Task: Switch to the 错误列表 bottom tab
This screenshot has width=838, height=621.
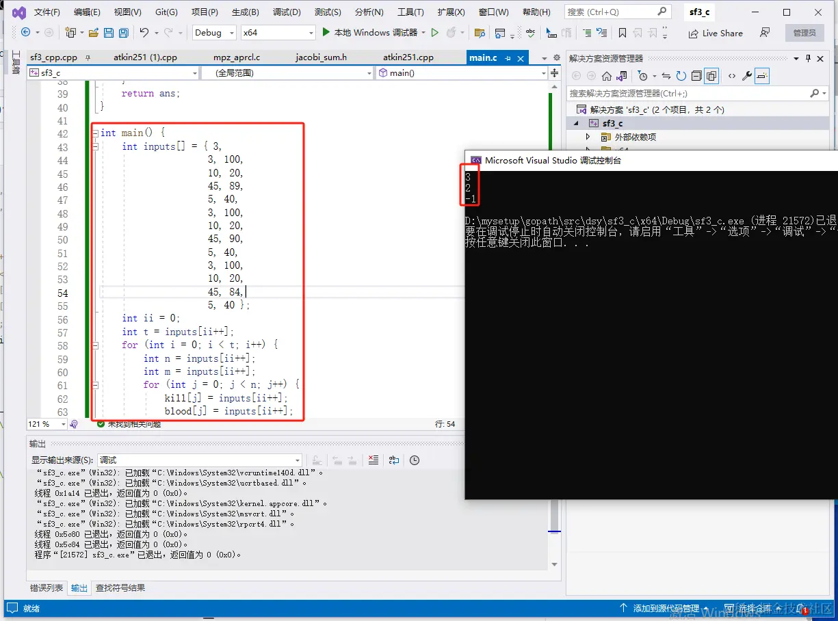Action: pyautogui.click(x=47, y=587)
